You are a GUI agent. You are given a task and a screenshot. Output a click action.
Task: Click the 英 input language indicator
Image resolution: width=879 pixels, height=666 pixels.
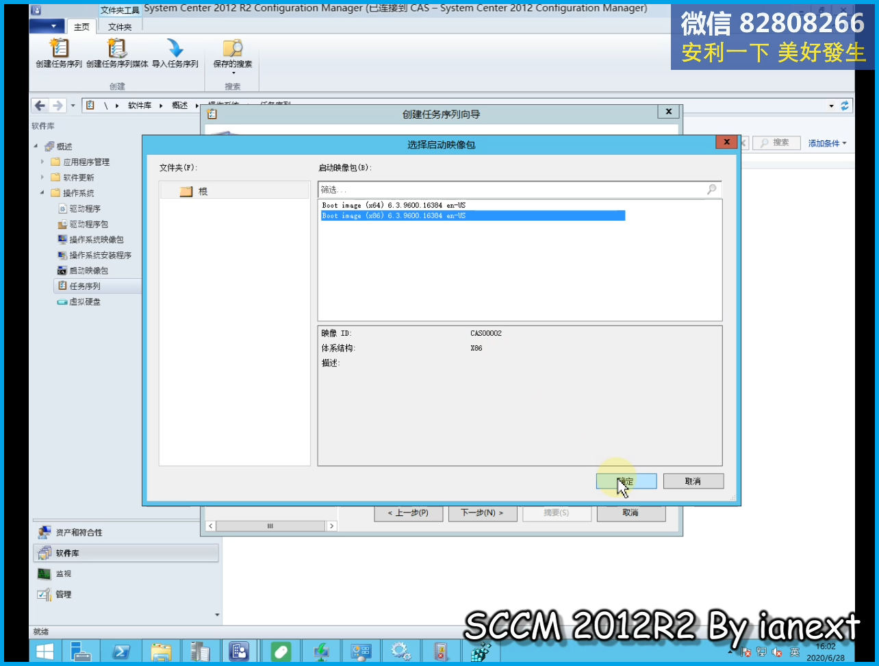click(x=795, y=652)
